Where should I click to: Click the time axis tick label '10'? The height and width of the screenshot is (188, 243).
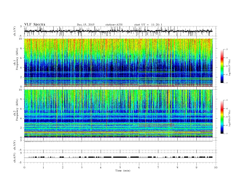click(x=216, y=167)
